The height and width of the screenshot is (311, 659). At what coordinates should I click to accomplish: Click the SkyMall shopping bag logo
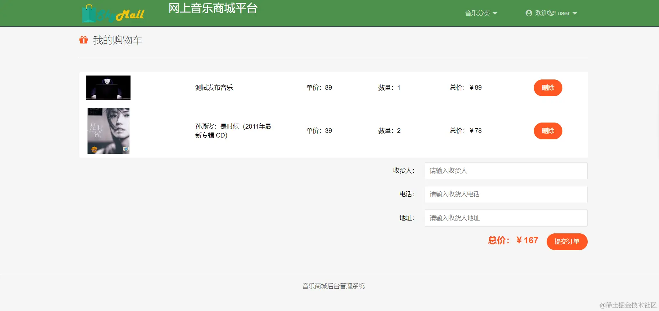pos(113,14)
